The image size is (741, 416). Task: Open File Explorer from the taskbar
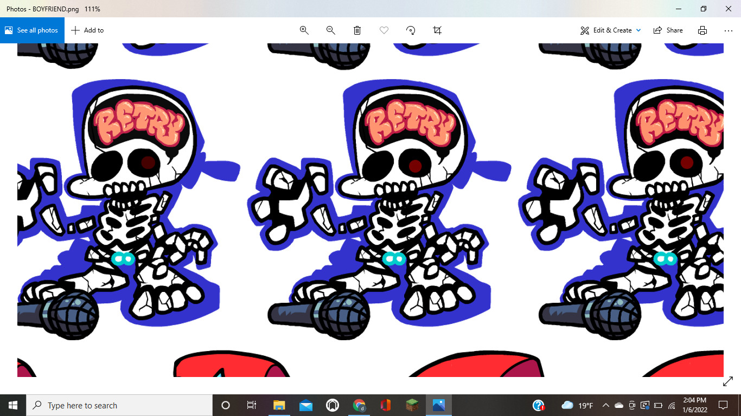click(x=279, y=405)
